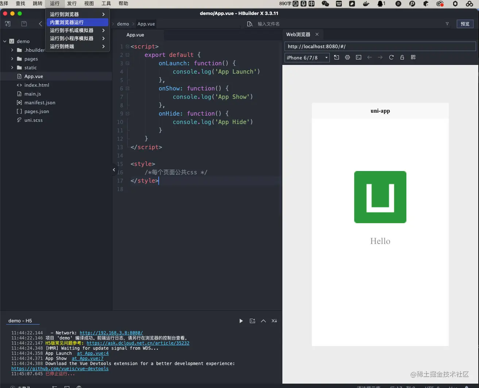Open the 发行 menu
479x388 pixels.
(x=72, y=3)
